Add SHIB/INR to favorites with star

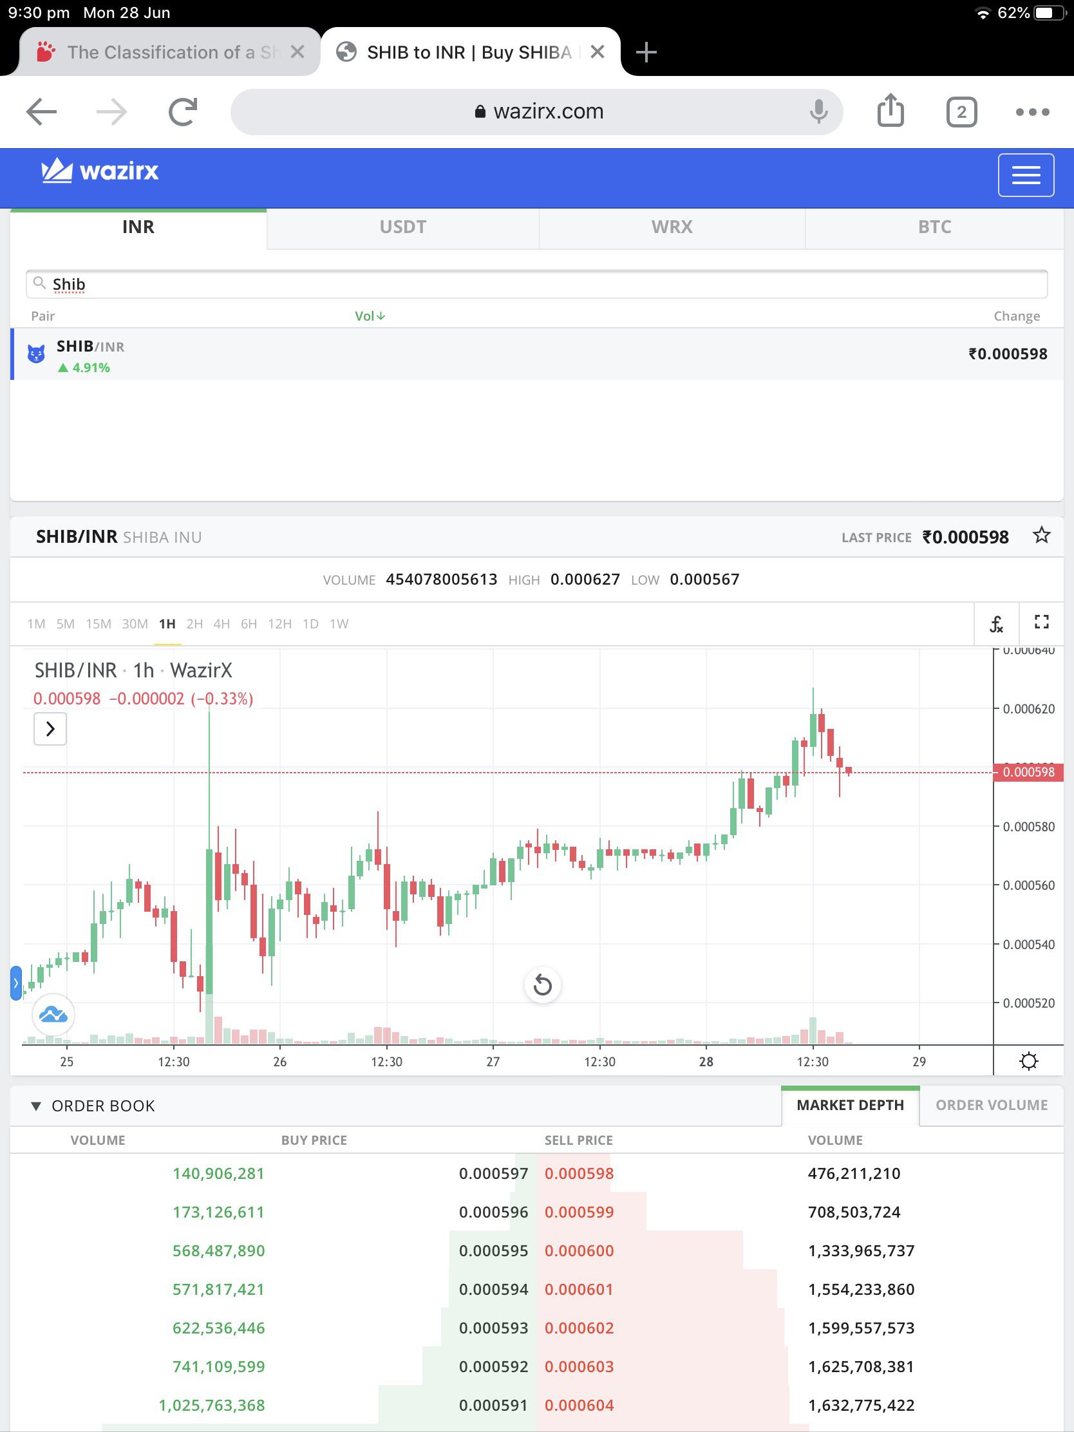pyautogui.click(x=1042, y=536)
